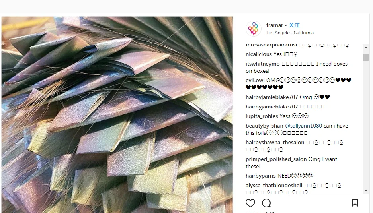
Task: Open framar profile avatar
Action: click(x=253, y=29)
